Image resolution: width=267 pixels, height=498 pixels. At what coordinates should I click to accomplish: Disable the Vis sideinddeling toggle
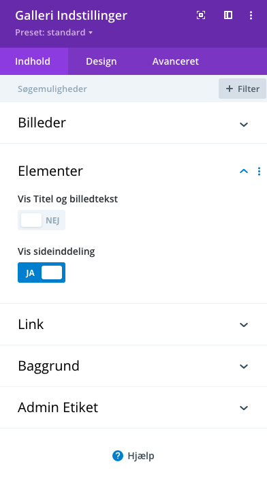42,273
